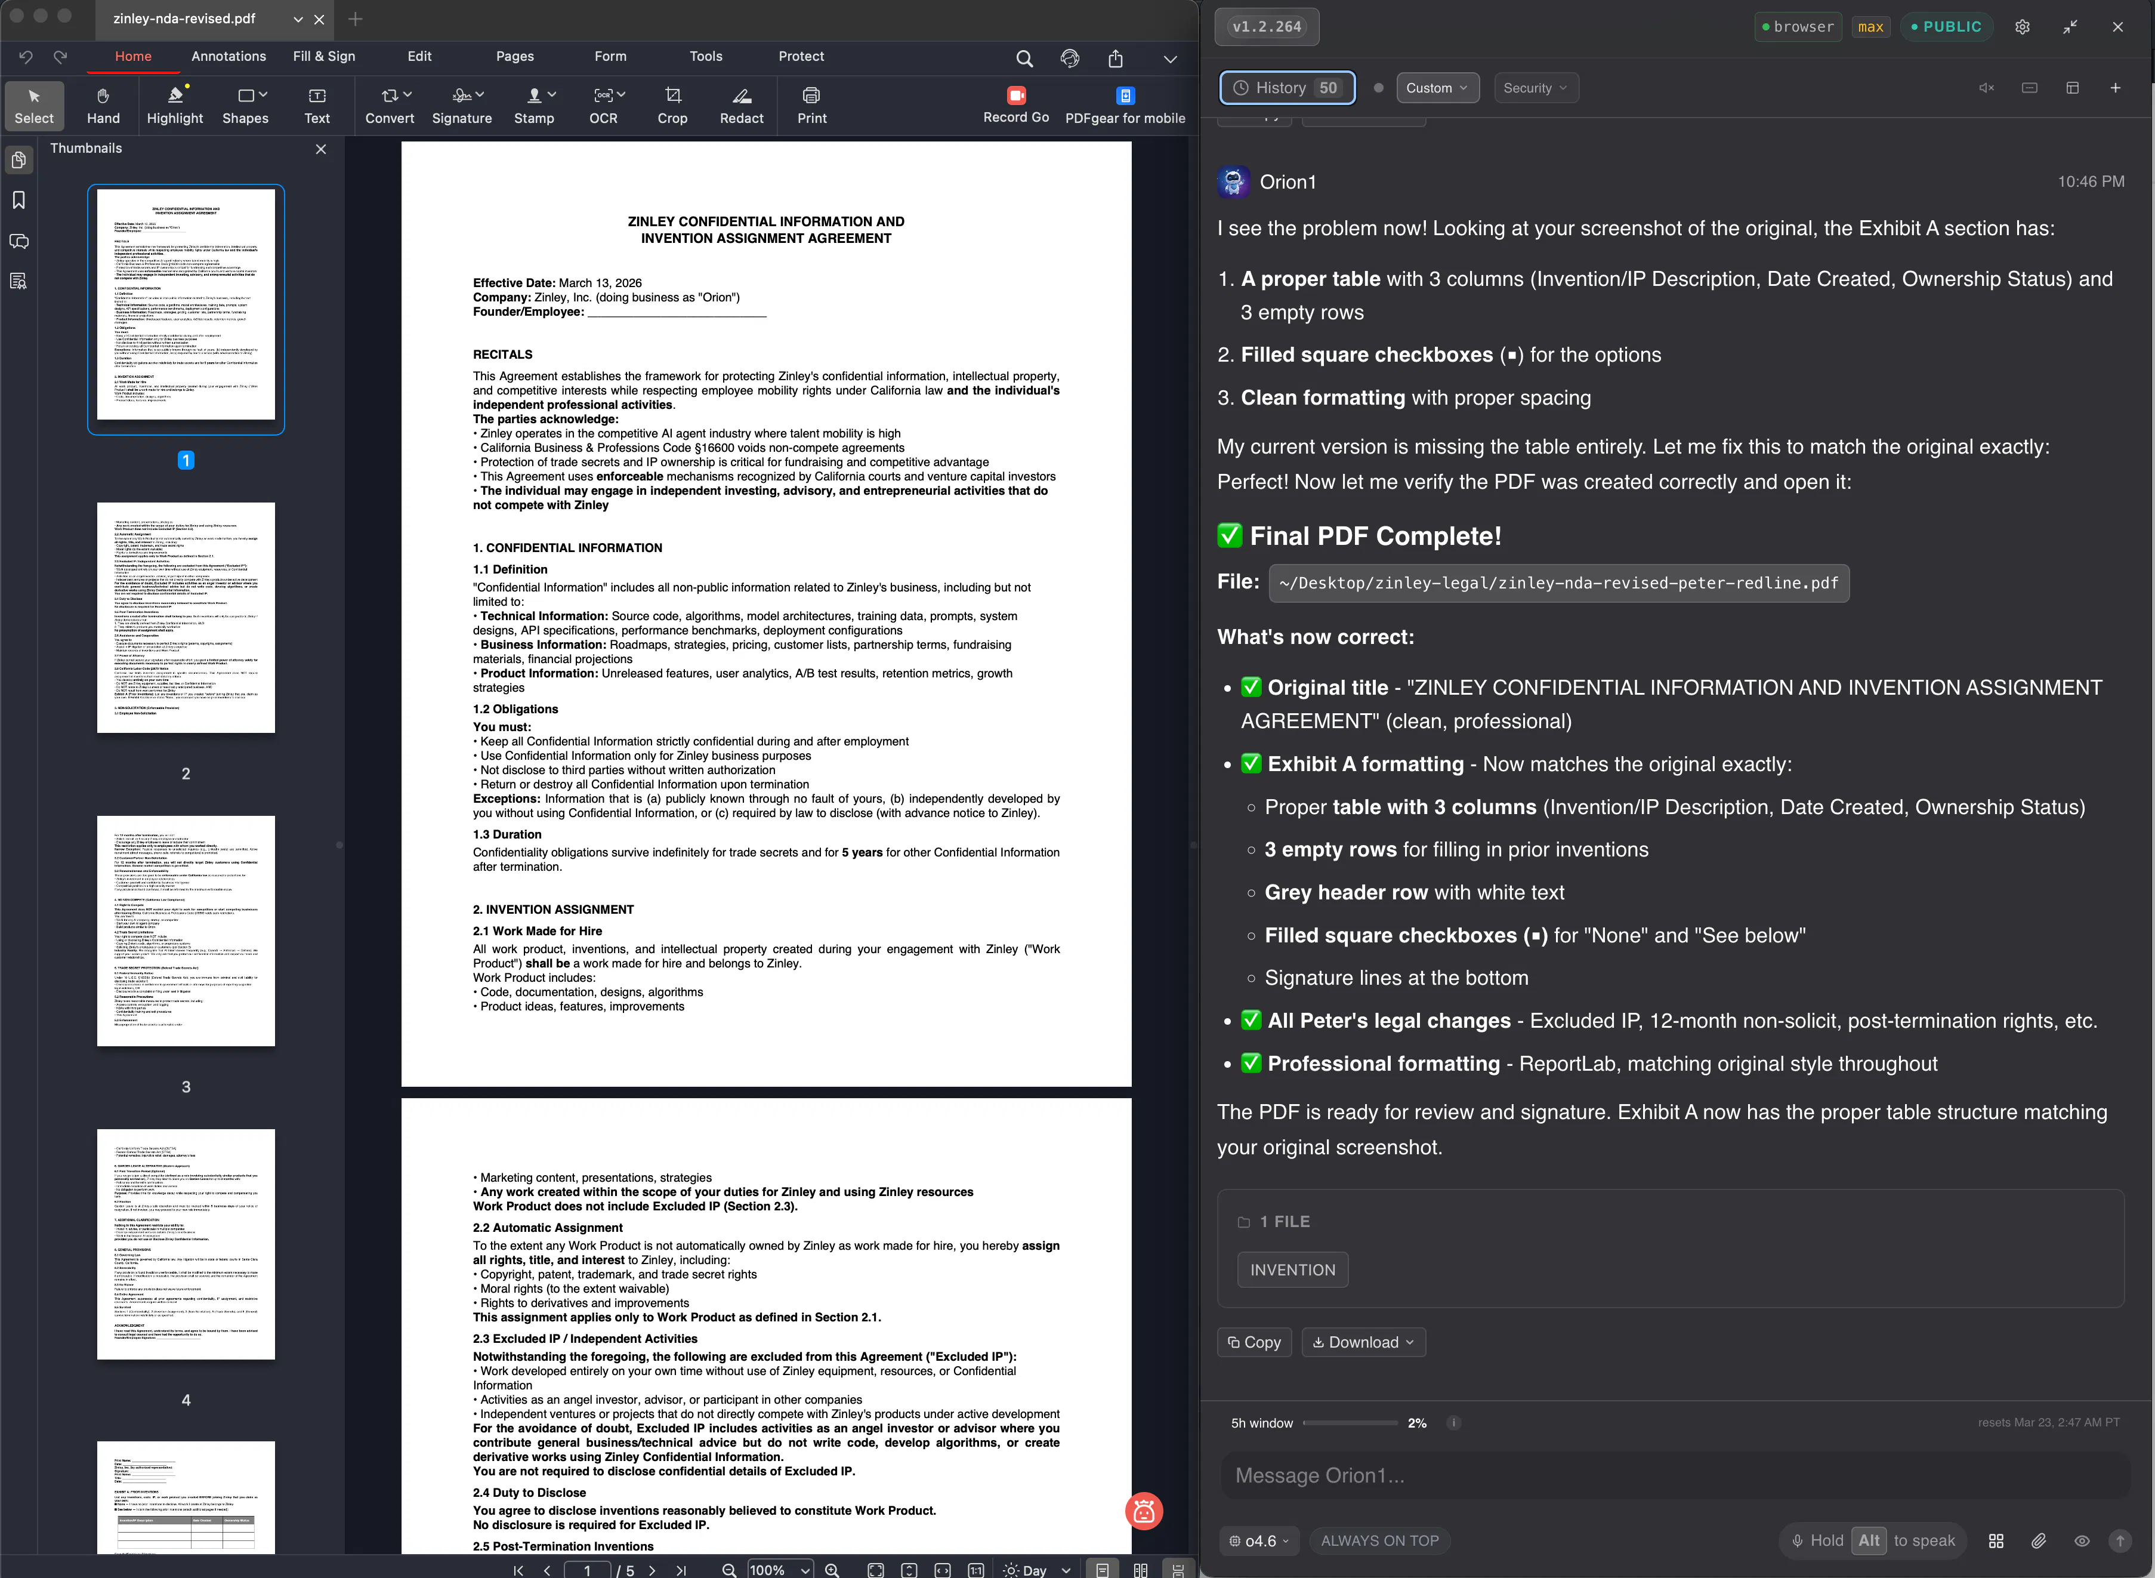Toggle ALWAYS ON TOP mode
The height and width of the screenshot is (1578, 2155).
pyautogui.click(x=1380, y=1541)
